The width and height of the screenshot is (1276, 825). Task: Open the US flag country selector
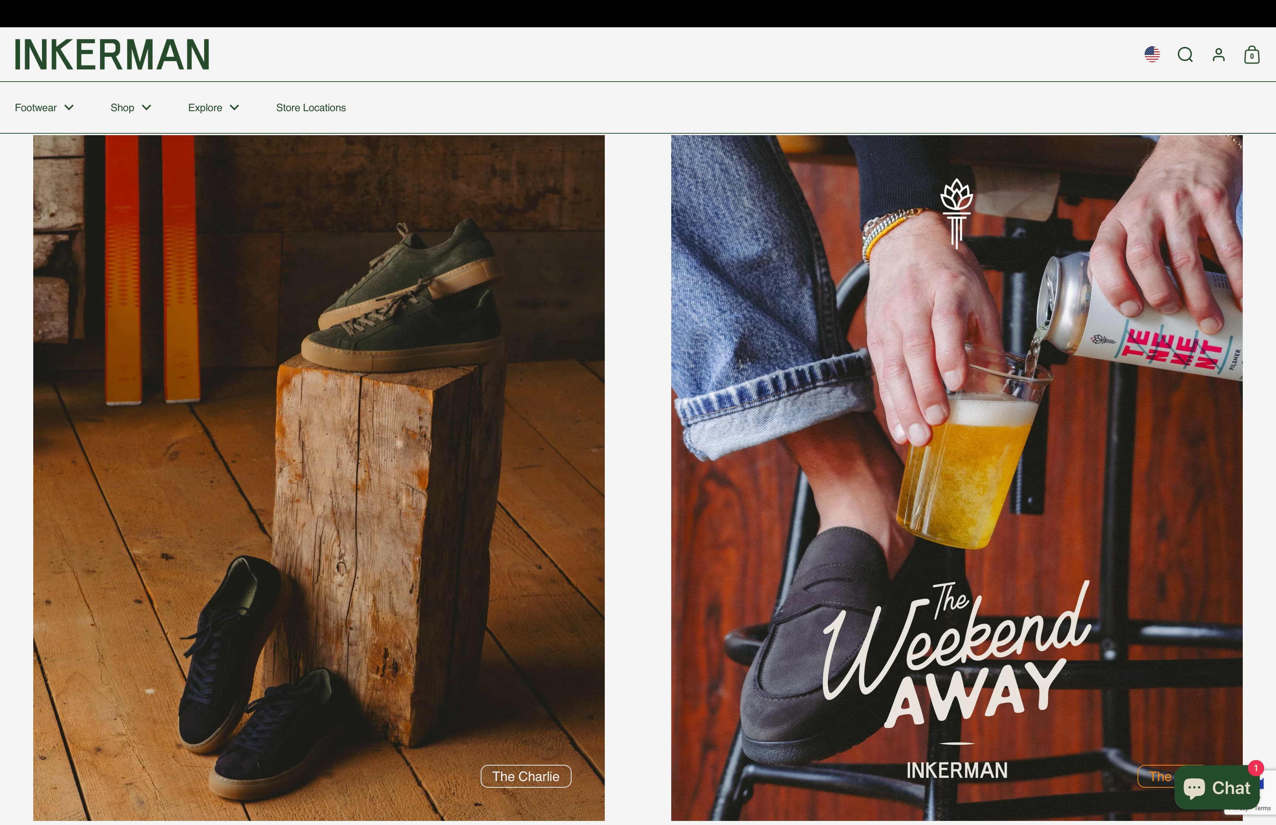click(x=1152, y=54)
